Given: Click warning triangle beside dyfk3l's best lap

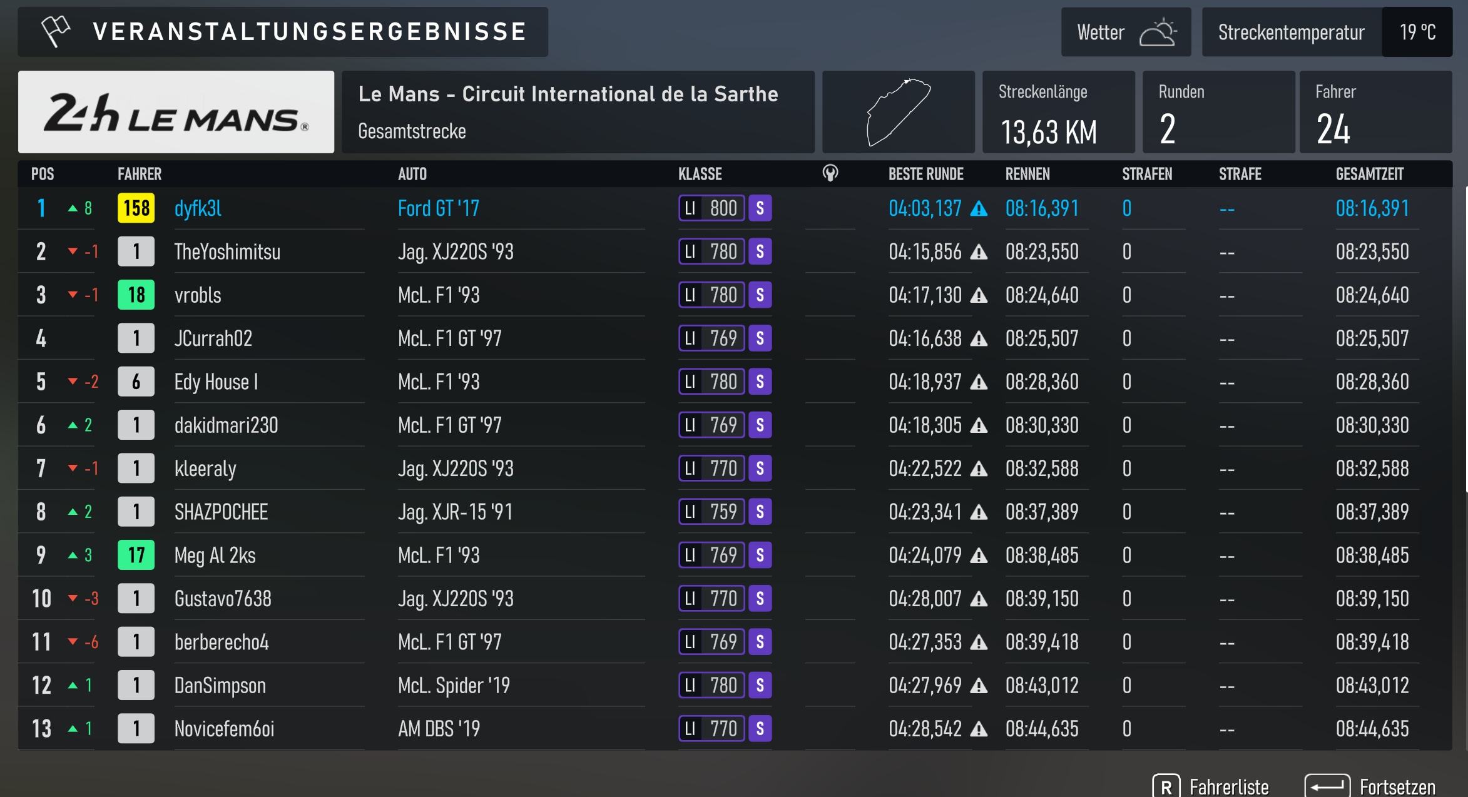Looking at the screenshot, I should (979, 209).
